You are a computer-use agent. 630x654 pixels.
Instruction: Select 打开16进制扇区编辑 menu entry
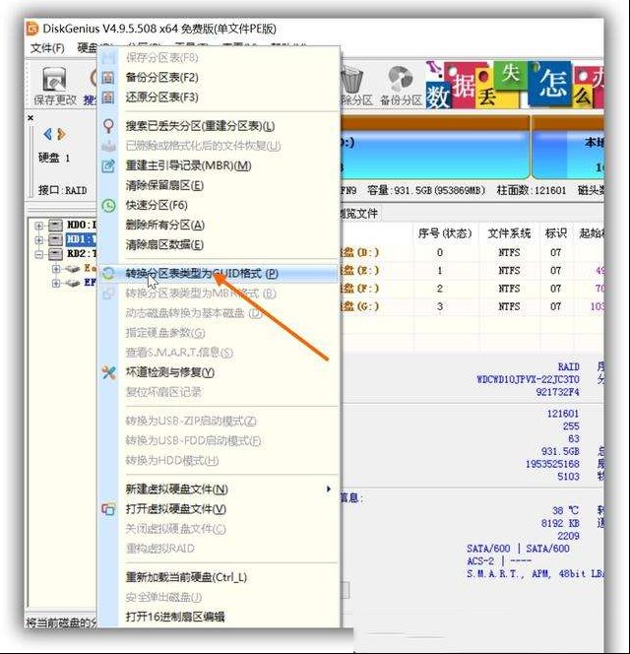click(x=219, y=617)
